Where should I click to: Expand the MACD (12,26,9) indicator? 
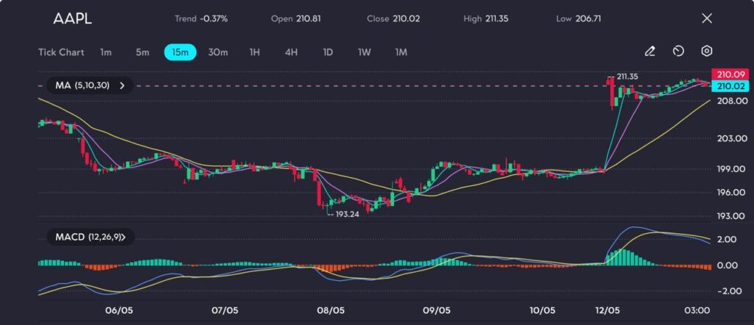pos(90,237)
